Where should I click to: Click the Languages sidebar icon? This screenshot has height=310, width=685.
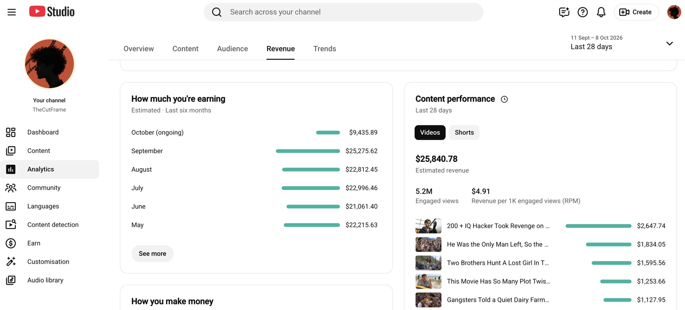pyautogui.click(x=11, y=206)
